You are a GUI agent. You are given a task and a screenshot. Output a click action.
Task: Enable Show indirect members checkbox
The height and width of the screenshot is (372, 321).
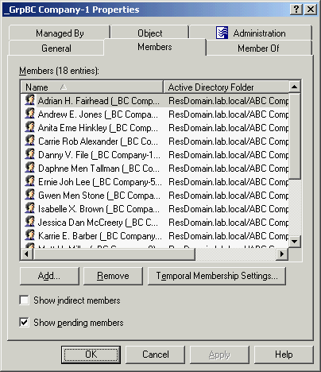pyautogui.click(x=24, y=300)
